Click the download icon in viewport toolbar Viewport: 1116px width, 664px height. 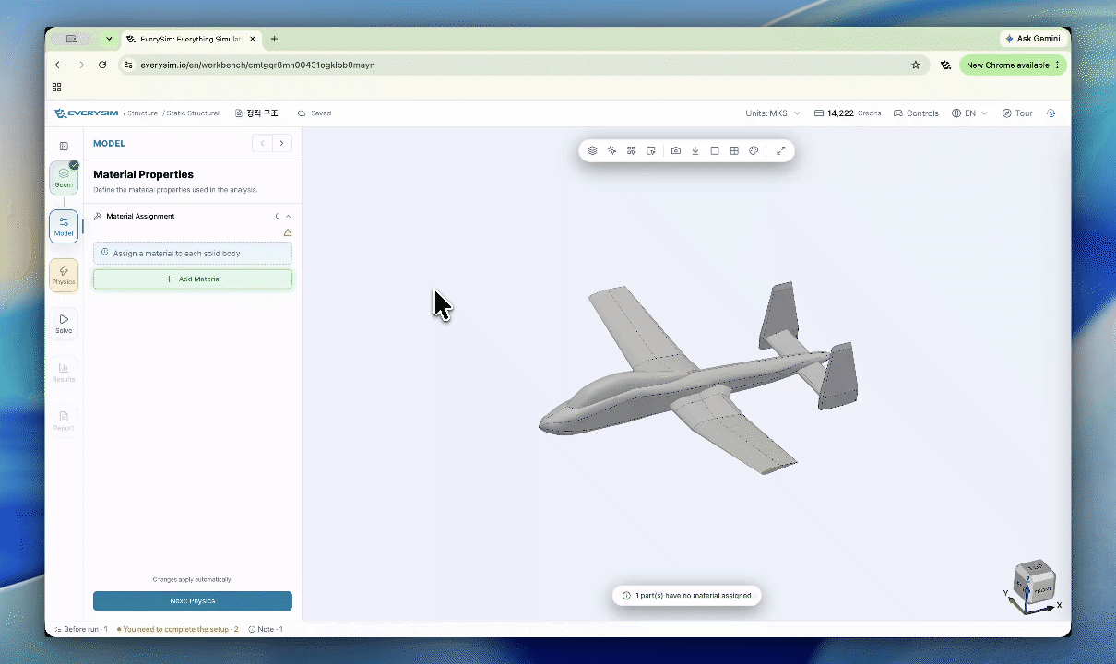pyautogui.click(x=695, y=150)
